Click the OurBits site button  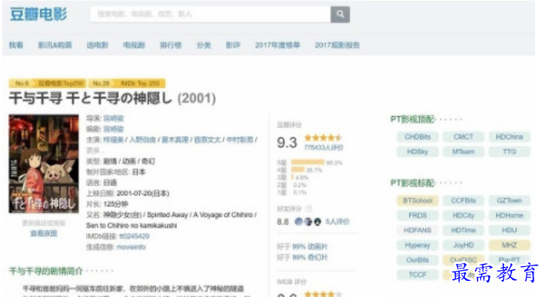(417, 260)
